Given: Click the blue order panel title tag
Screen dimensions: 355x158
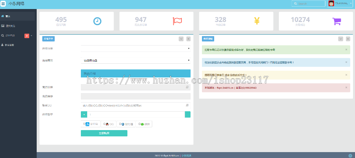Looking at the screenshot, I should (49, 39).
